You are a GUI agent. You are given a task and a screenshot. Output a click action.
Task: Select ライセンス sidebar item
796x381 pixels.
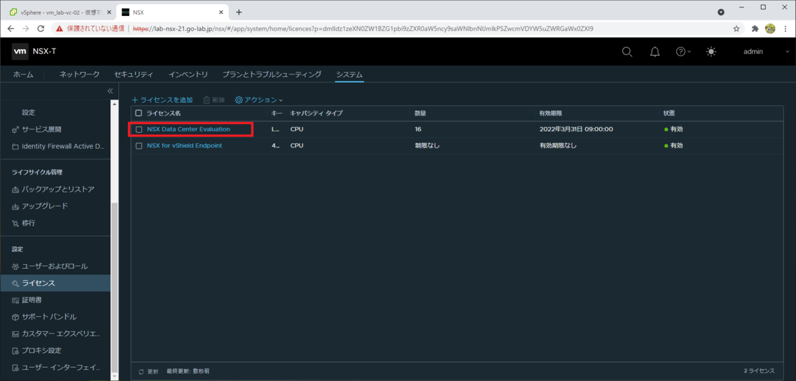click(x=55, y=283)
